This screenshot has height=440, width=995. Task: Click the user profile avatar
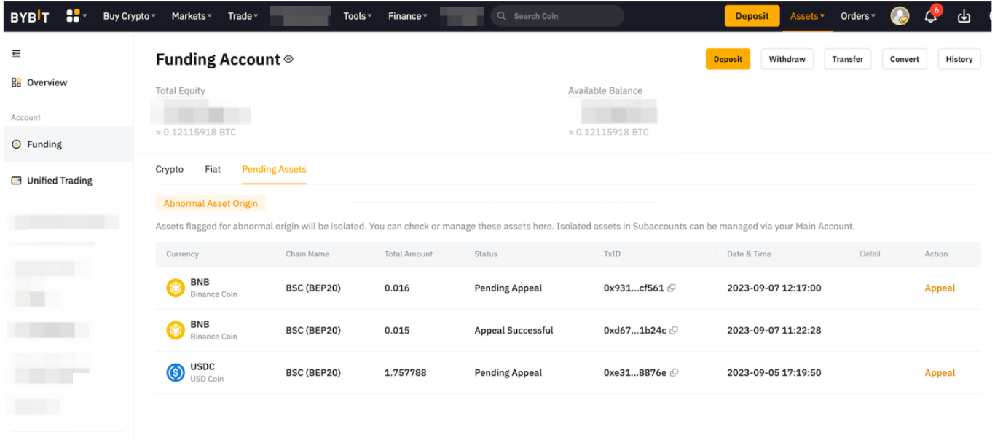[900, 16]
